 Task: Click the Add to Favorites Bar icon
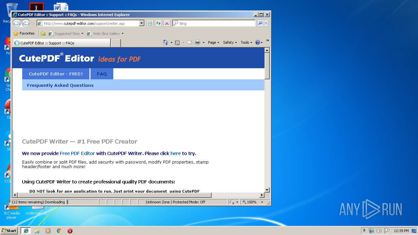(43, 33)
